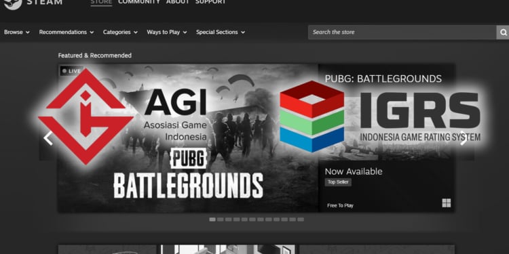This screenshot has height=254, width=509.
Task: Open the COMMUNITY tab
Action: click(x=139, y=2)
